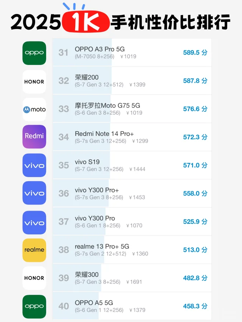Image resolution: width=242 pixels, height=322 pixels.
Task: Click the 荣耀200 phone name
Action: pyautogui.click(x=87, y=77)
